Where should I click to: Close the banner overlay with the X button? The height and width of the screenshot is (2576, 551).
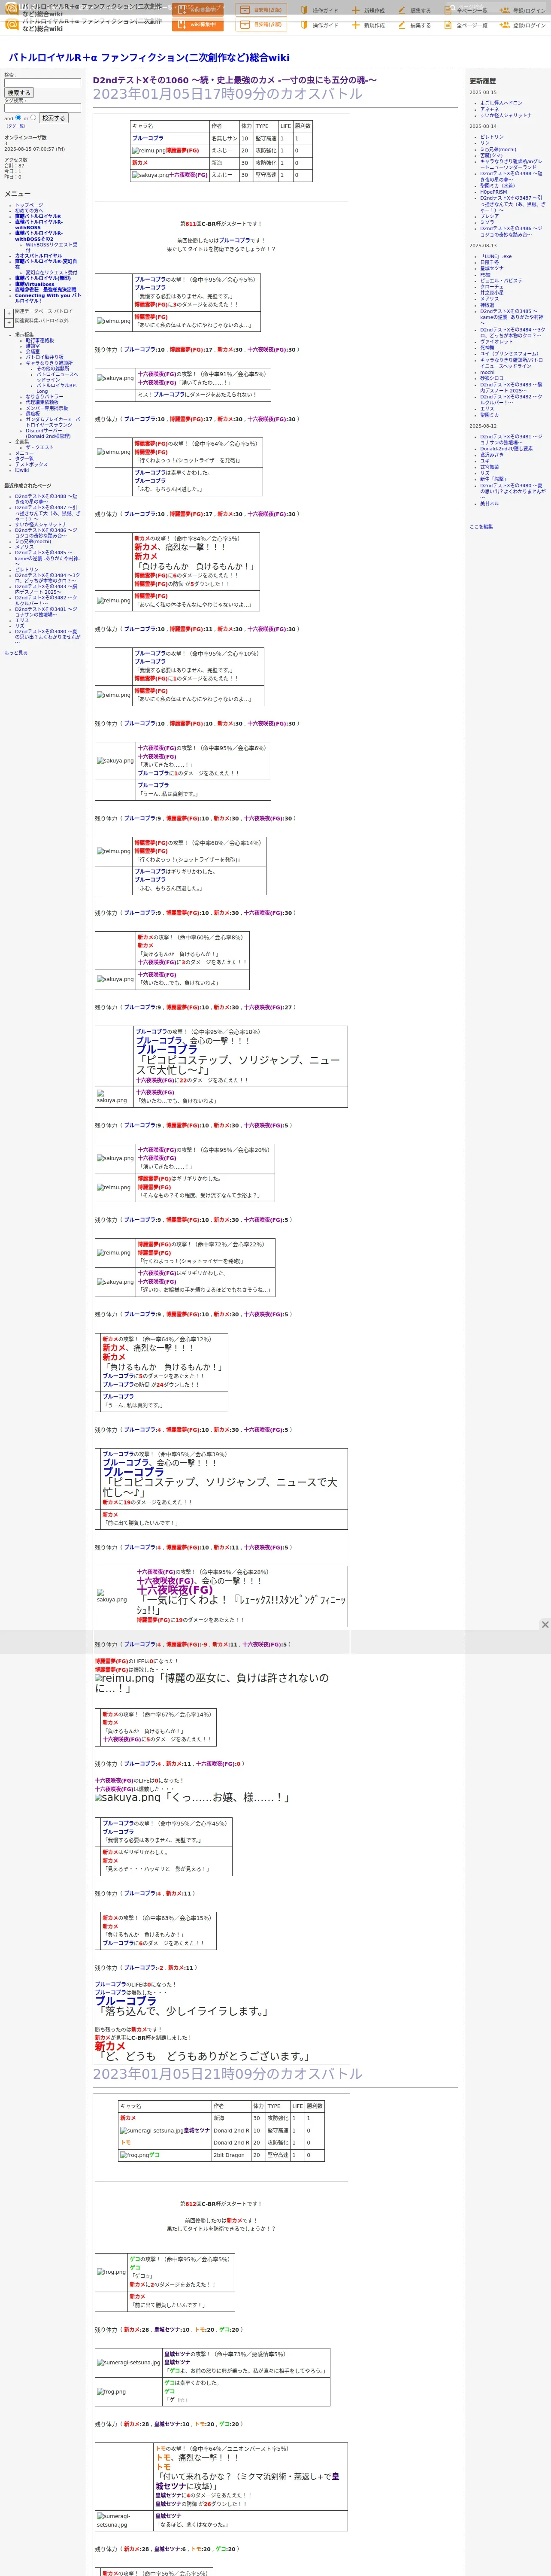[545, 1625]
